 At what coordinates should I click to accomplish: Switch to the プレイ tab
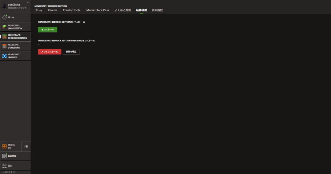tap(38, 10)
